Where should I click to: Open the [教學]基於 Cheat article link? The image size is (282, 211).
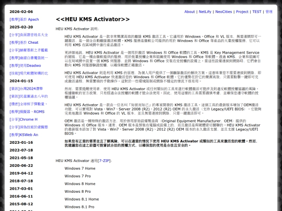coord(24,43)
